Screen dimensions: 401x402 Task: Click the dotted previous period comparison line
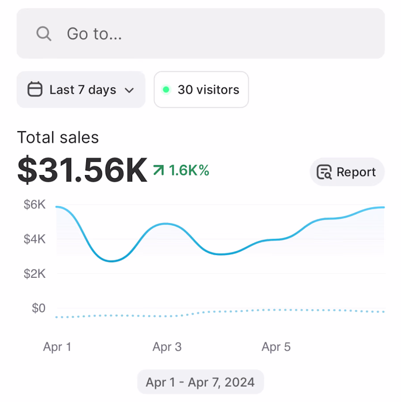coord(220,313)
